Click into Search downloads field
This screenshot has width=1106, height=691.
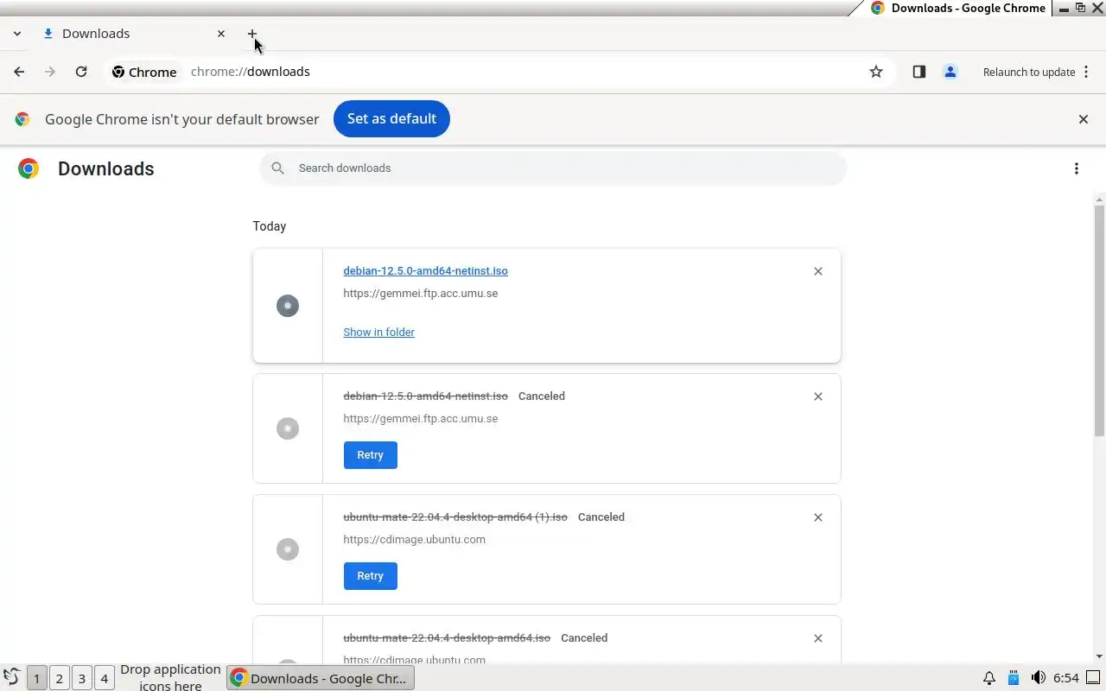553,168
